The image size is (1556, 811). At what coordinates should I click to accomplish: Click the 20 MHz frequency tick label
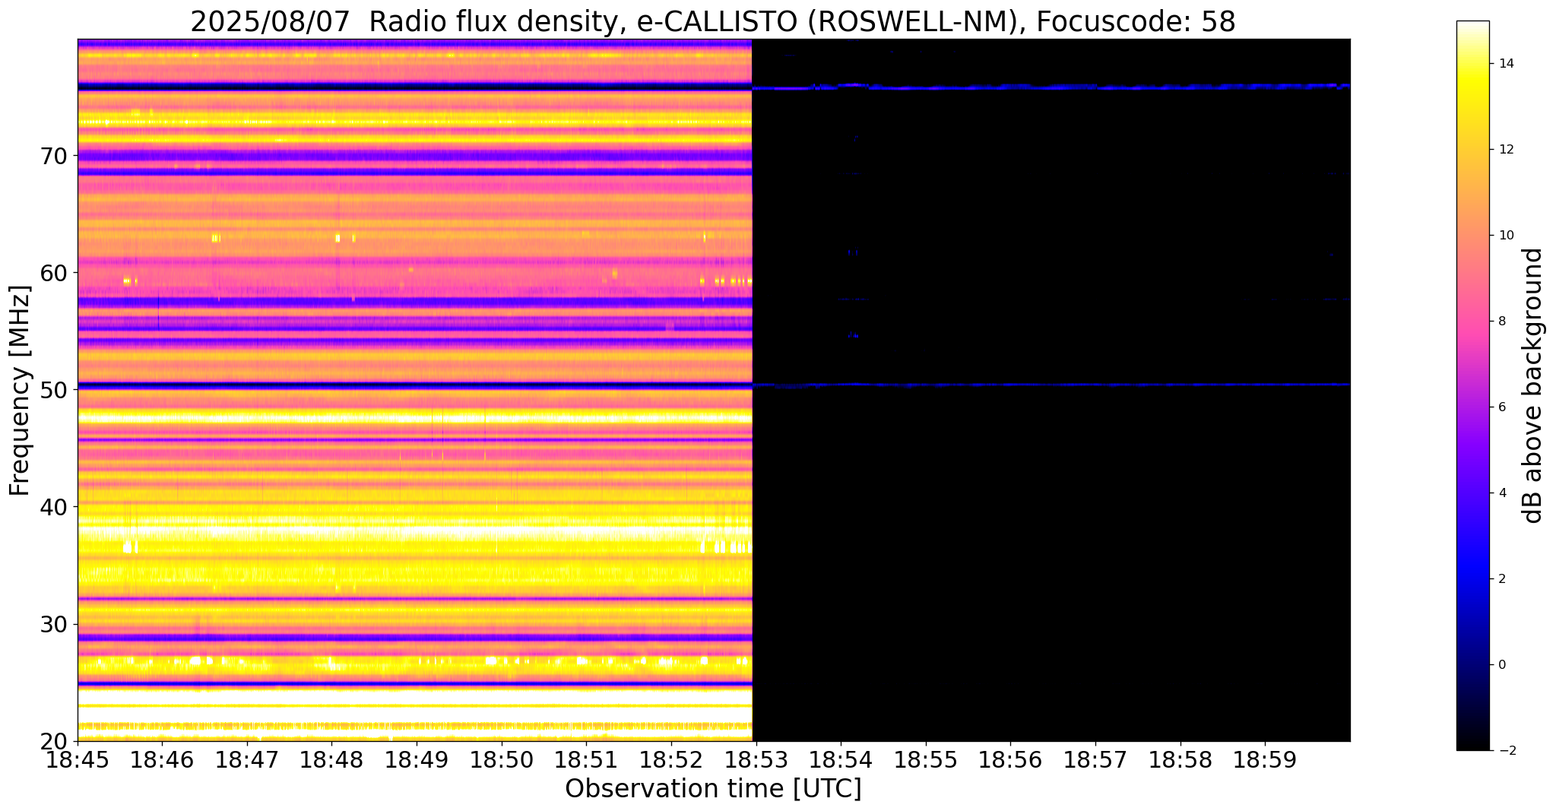pos(54,741)
